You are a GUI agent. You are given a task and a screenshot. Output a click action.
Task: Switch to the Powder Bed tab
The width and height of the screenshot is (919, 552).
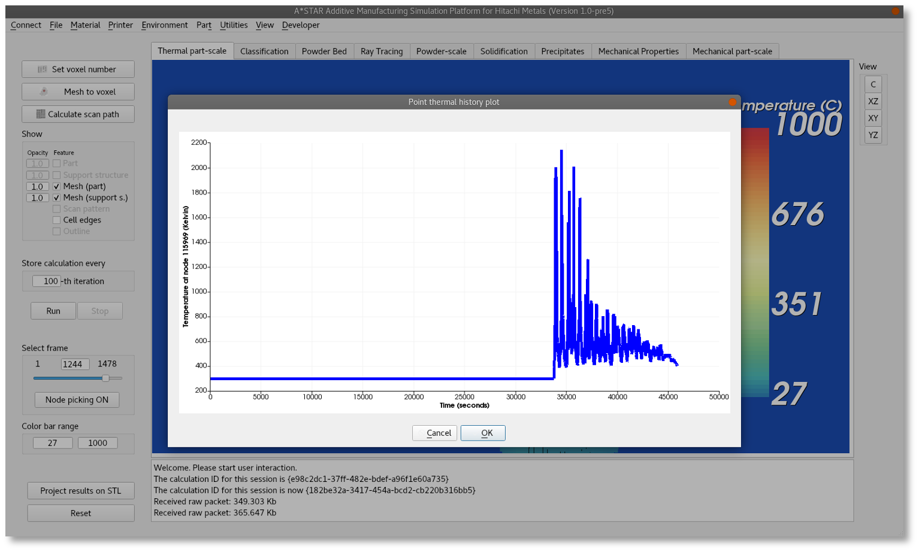click(324, 51)
